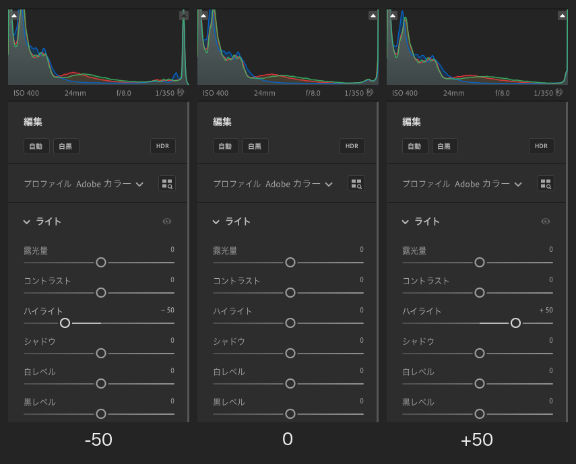Click the 露光量 slider handle in the -50 panel

101,263
